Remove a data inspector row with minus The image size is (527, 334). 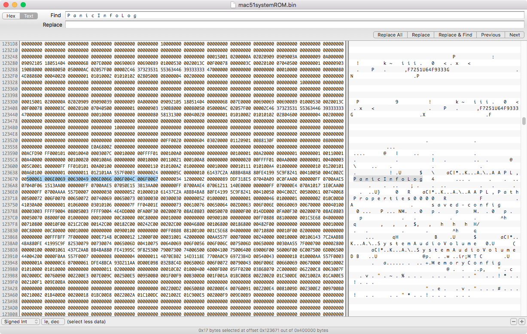514,322
